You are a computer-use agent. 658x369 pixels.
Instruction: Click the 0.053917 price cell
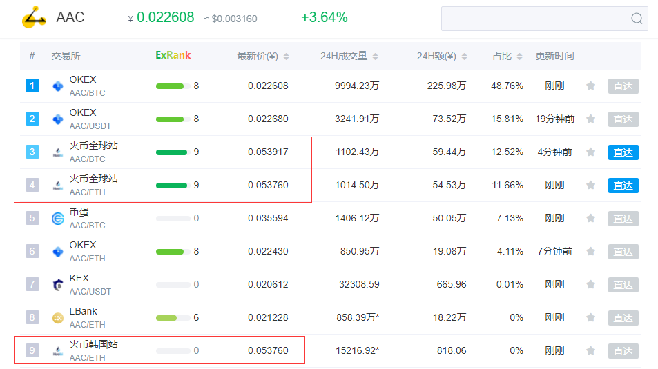click(268, 152)
